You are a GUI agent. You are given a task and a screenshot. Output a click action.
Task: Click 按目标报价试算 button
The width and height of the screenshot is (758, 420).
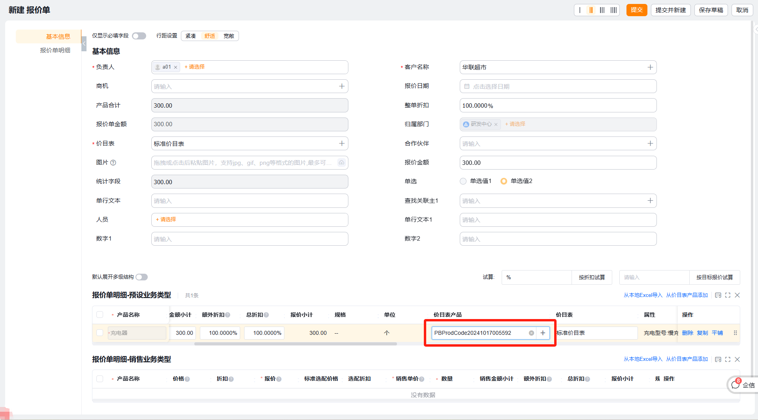714,278
